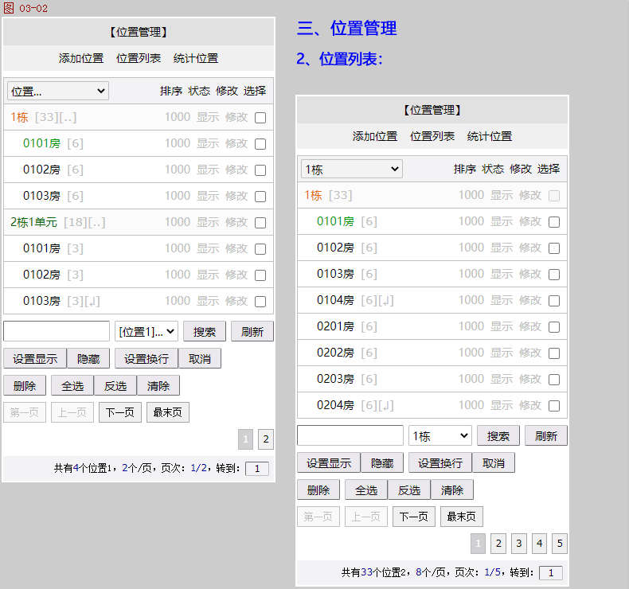The image size is (629, 589).
Task: Open 统计位置 tab in the right panel
Action: 490,136
